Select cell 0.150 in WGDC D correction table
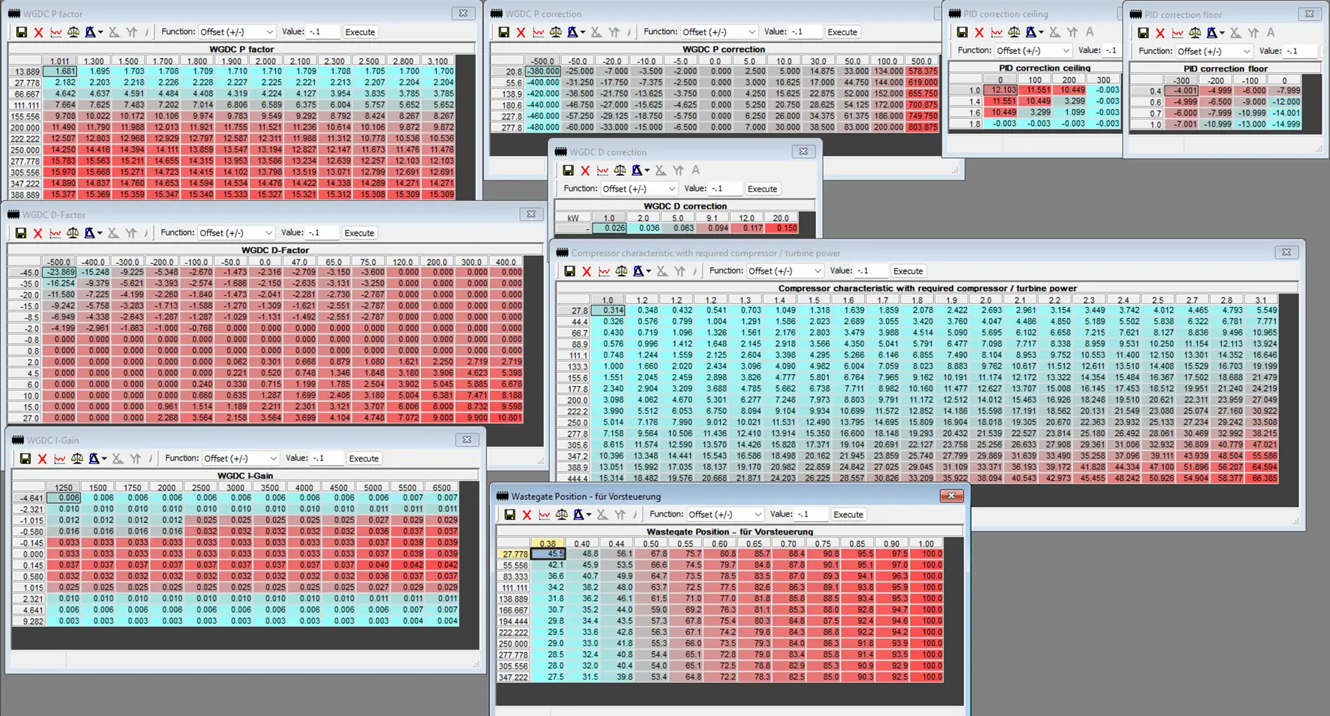Image resolution: width=1330 pixels, height=716 pixels. [x=782, y=229]
